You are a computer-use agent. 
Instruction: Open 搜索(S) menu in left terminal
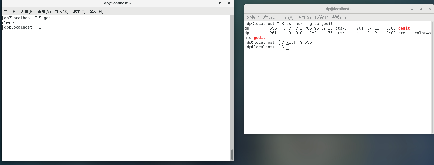coord(62,12)
